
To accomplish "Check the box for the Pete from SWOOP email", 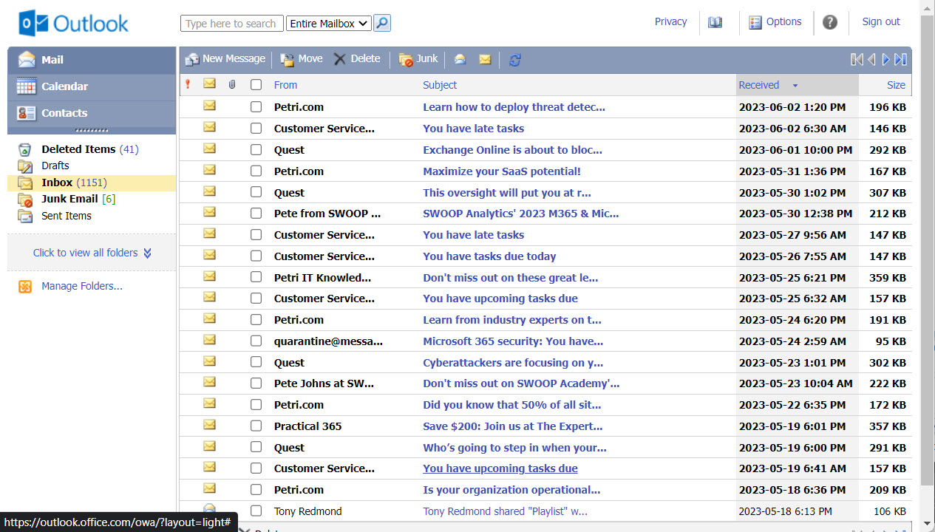I will pyautogui.click(x=256, y=214).
